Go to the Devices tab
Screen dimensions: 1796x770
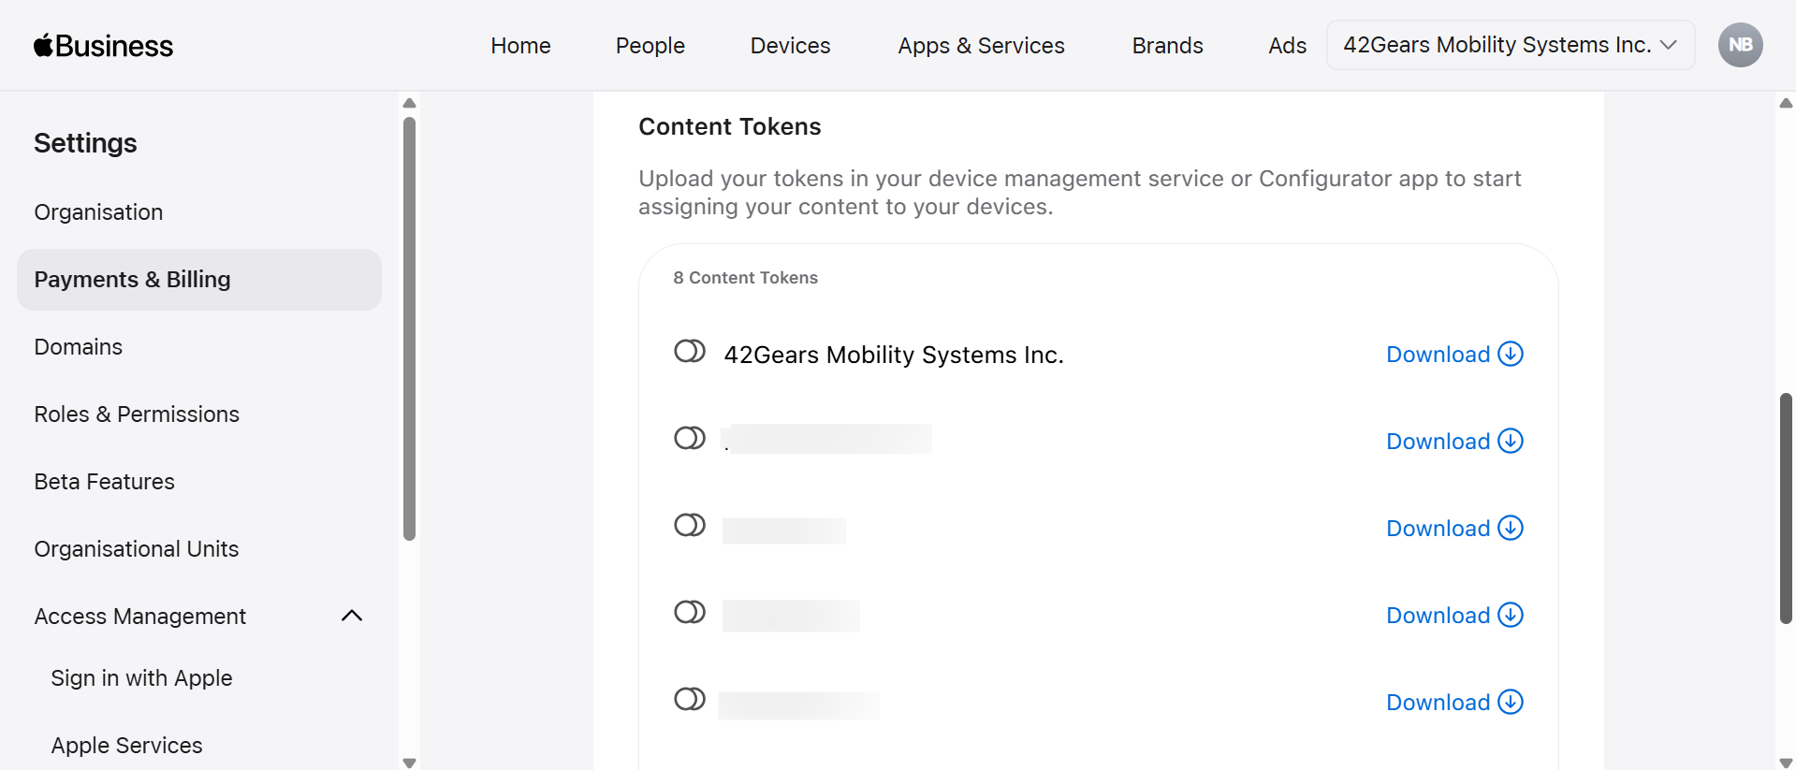pos(790,46)
